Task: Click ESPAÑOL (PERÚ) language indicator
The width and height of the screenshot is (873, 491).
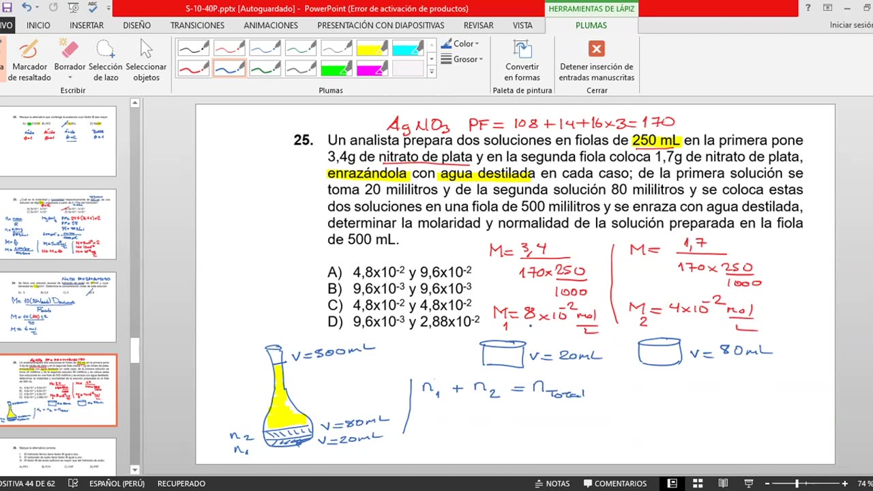Action: tap(117, 483)
